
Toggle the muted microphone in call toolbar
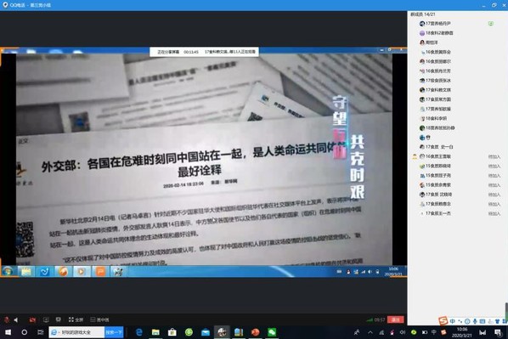[7, 319]
